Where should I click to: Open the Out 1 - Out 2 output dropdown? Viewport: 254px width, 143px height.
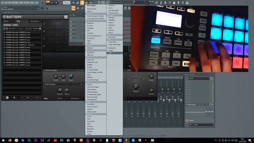tap(201, 125)
